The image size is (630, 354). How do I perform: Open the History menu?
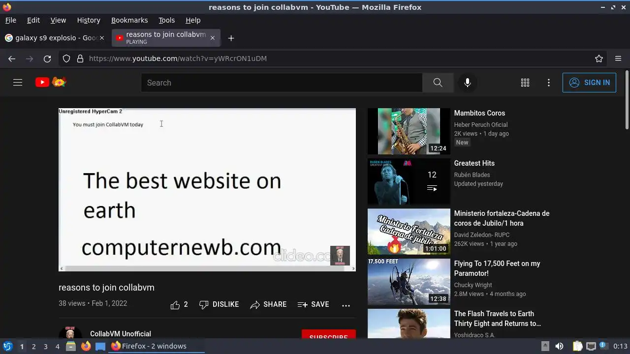click(x=89, y=20)
